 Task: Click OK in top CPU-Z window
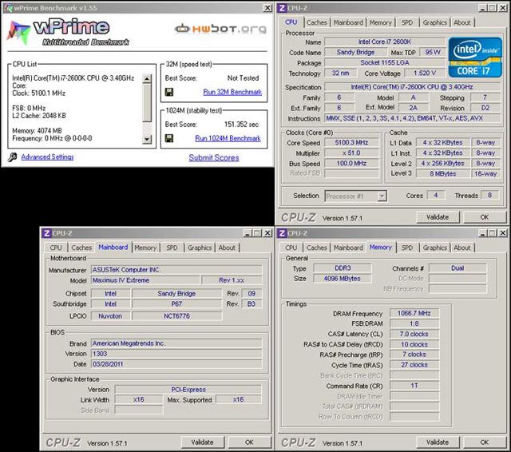tap(485, 217)
